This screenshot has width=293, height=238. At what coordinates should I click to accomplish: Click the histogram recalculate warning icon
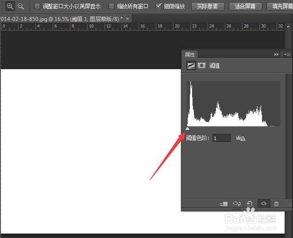click(241, 138)
